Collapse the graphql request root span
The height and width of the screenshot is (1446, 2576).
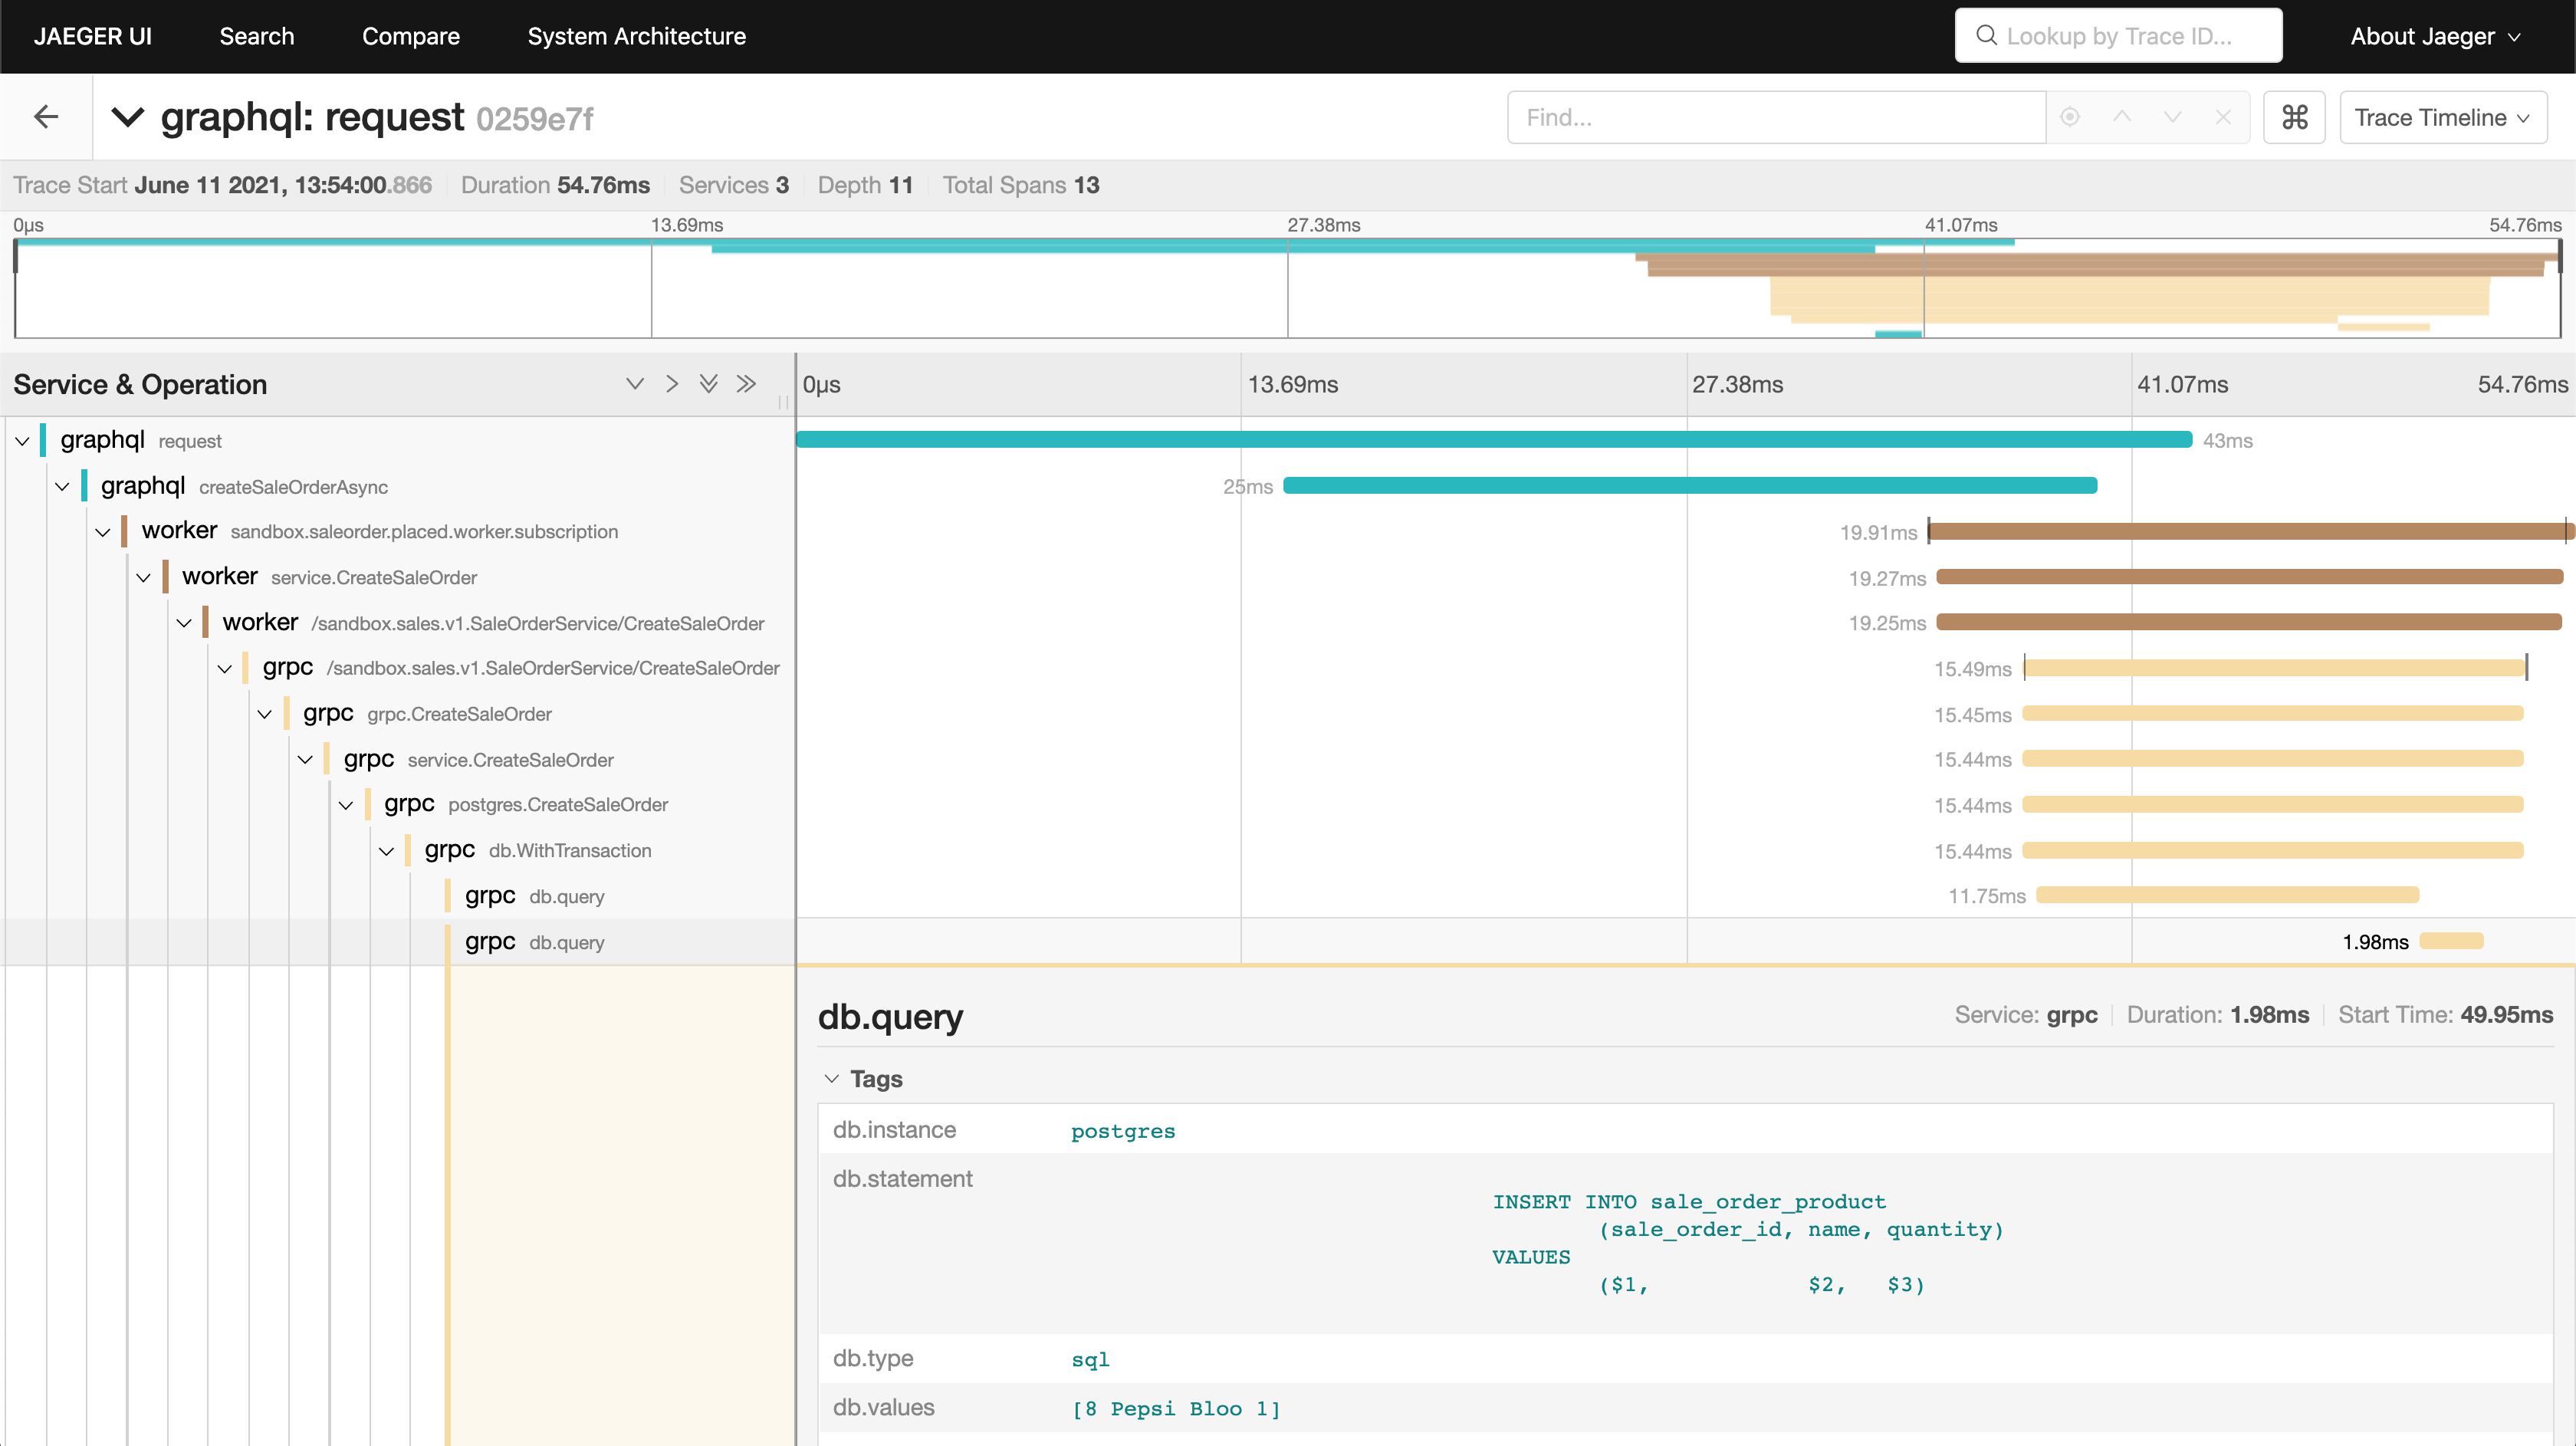click(x=22, y=441)
